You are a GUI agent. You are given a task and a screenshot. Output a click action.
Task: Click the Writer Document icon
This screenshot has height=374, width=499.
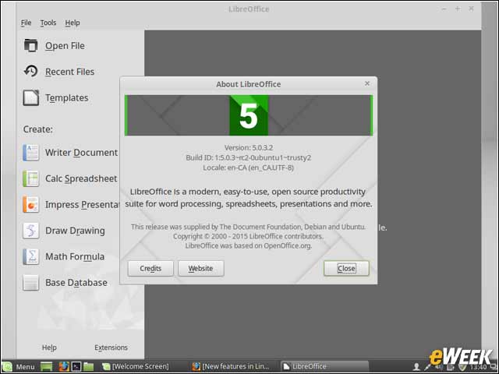point(31,153)
